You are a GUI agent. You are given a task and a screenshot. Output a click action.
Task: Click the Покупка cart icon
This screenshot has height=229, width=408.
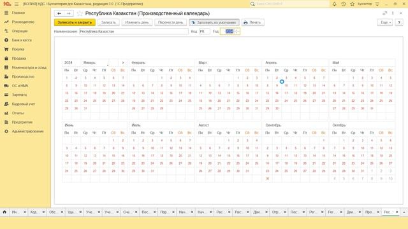pos(6,49)
